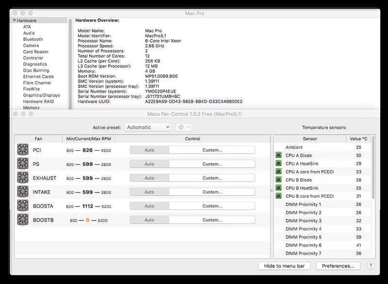This screenshot has height=284, width=388.
Task: Select Bluetooth in the hardware sidebar
Action: (x=33, y=39)
